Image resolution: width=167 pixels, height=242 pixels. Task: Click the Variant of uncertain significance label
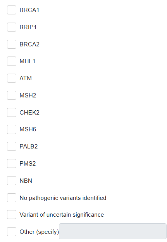(x=62, y=215)
